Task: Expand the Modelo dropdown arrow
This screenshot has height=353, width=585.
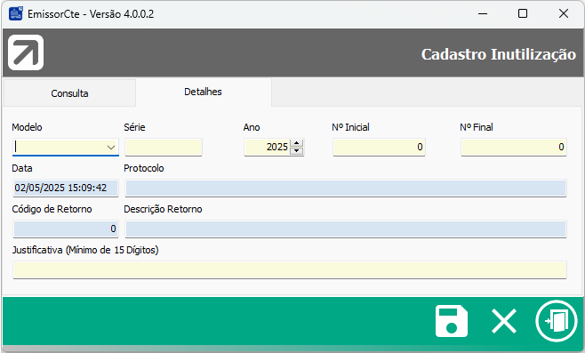Action: pyautogui.click(x=111, y=147)
